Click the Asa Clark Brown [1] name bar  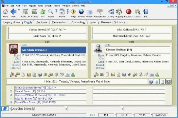point(53,50)
